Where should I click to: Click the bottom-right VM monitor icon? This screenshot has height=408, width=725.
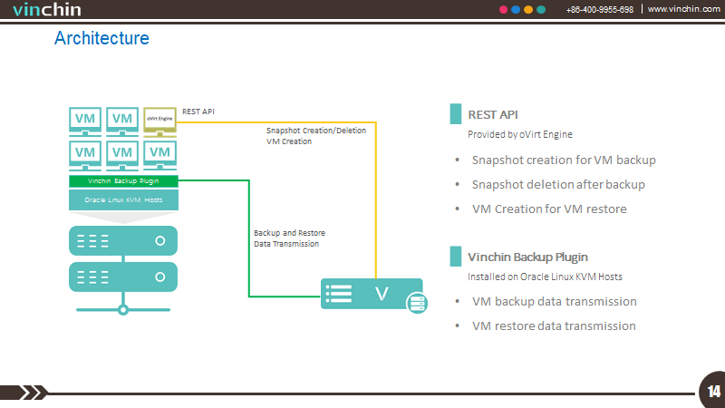(x=160, y=155)
